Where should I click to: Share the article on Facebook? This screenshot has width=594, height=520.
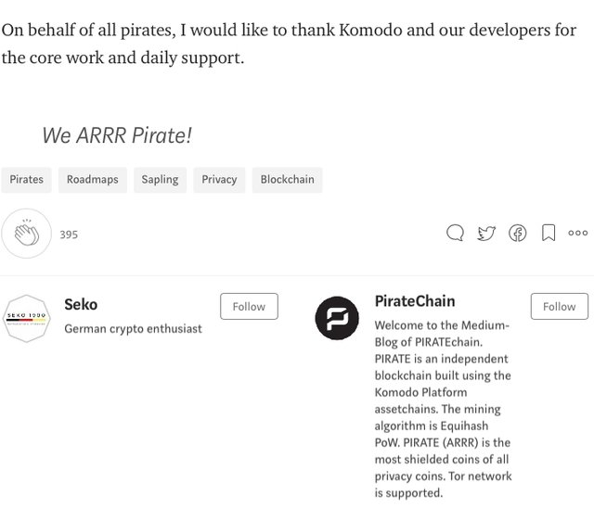point(518,233)
